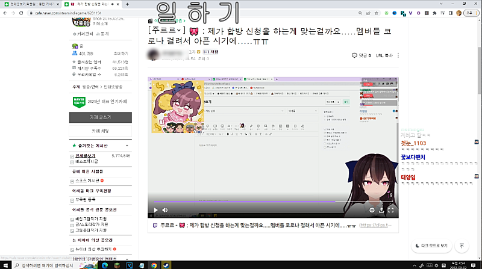This screenshot has height=269, width=482.
Task: Click URL 복사 to copy link
Action: point(384,55)
